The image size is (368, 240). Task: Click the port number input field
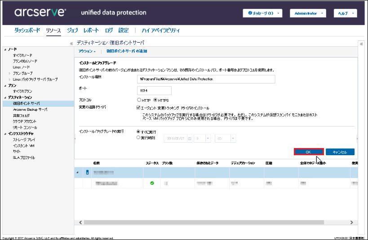pos(154,91)
